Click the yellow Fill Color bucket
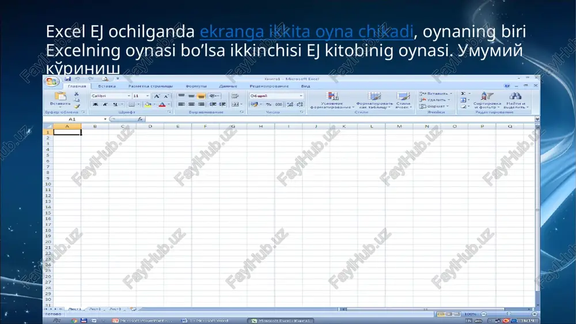576x324 pixels. (147, 104)
